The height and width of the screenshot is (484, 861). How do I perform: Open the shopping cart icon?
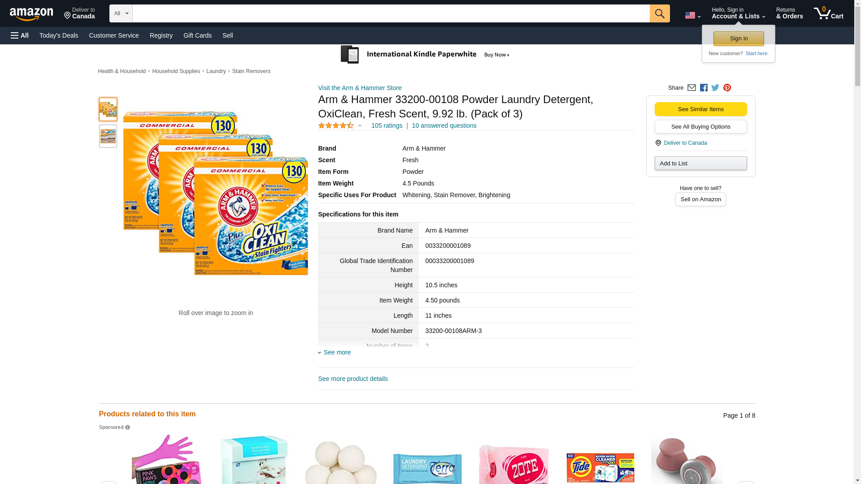828,13
